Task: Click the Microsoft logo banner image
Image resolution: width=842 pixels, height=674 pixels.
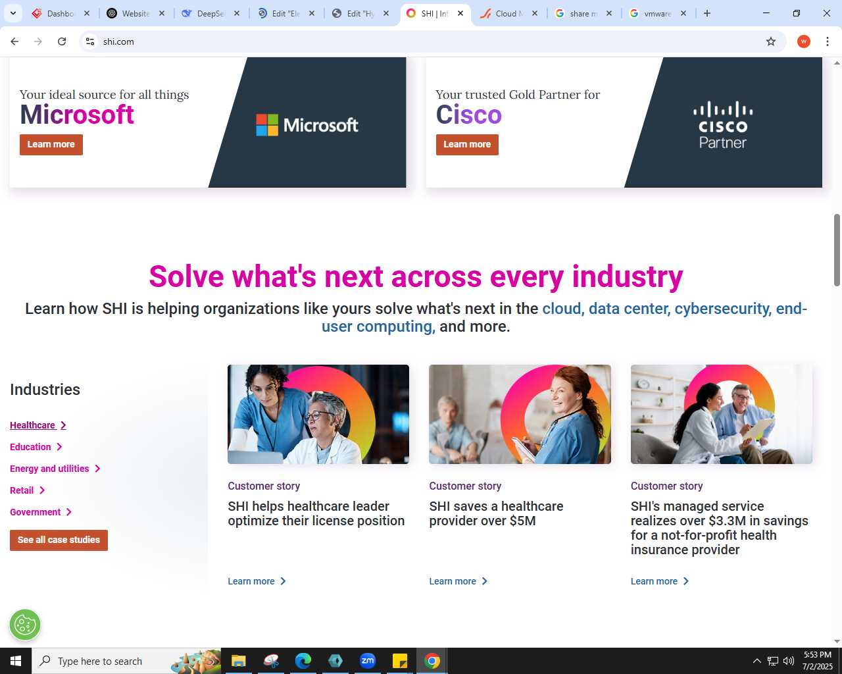Action: coord(307,125)
